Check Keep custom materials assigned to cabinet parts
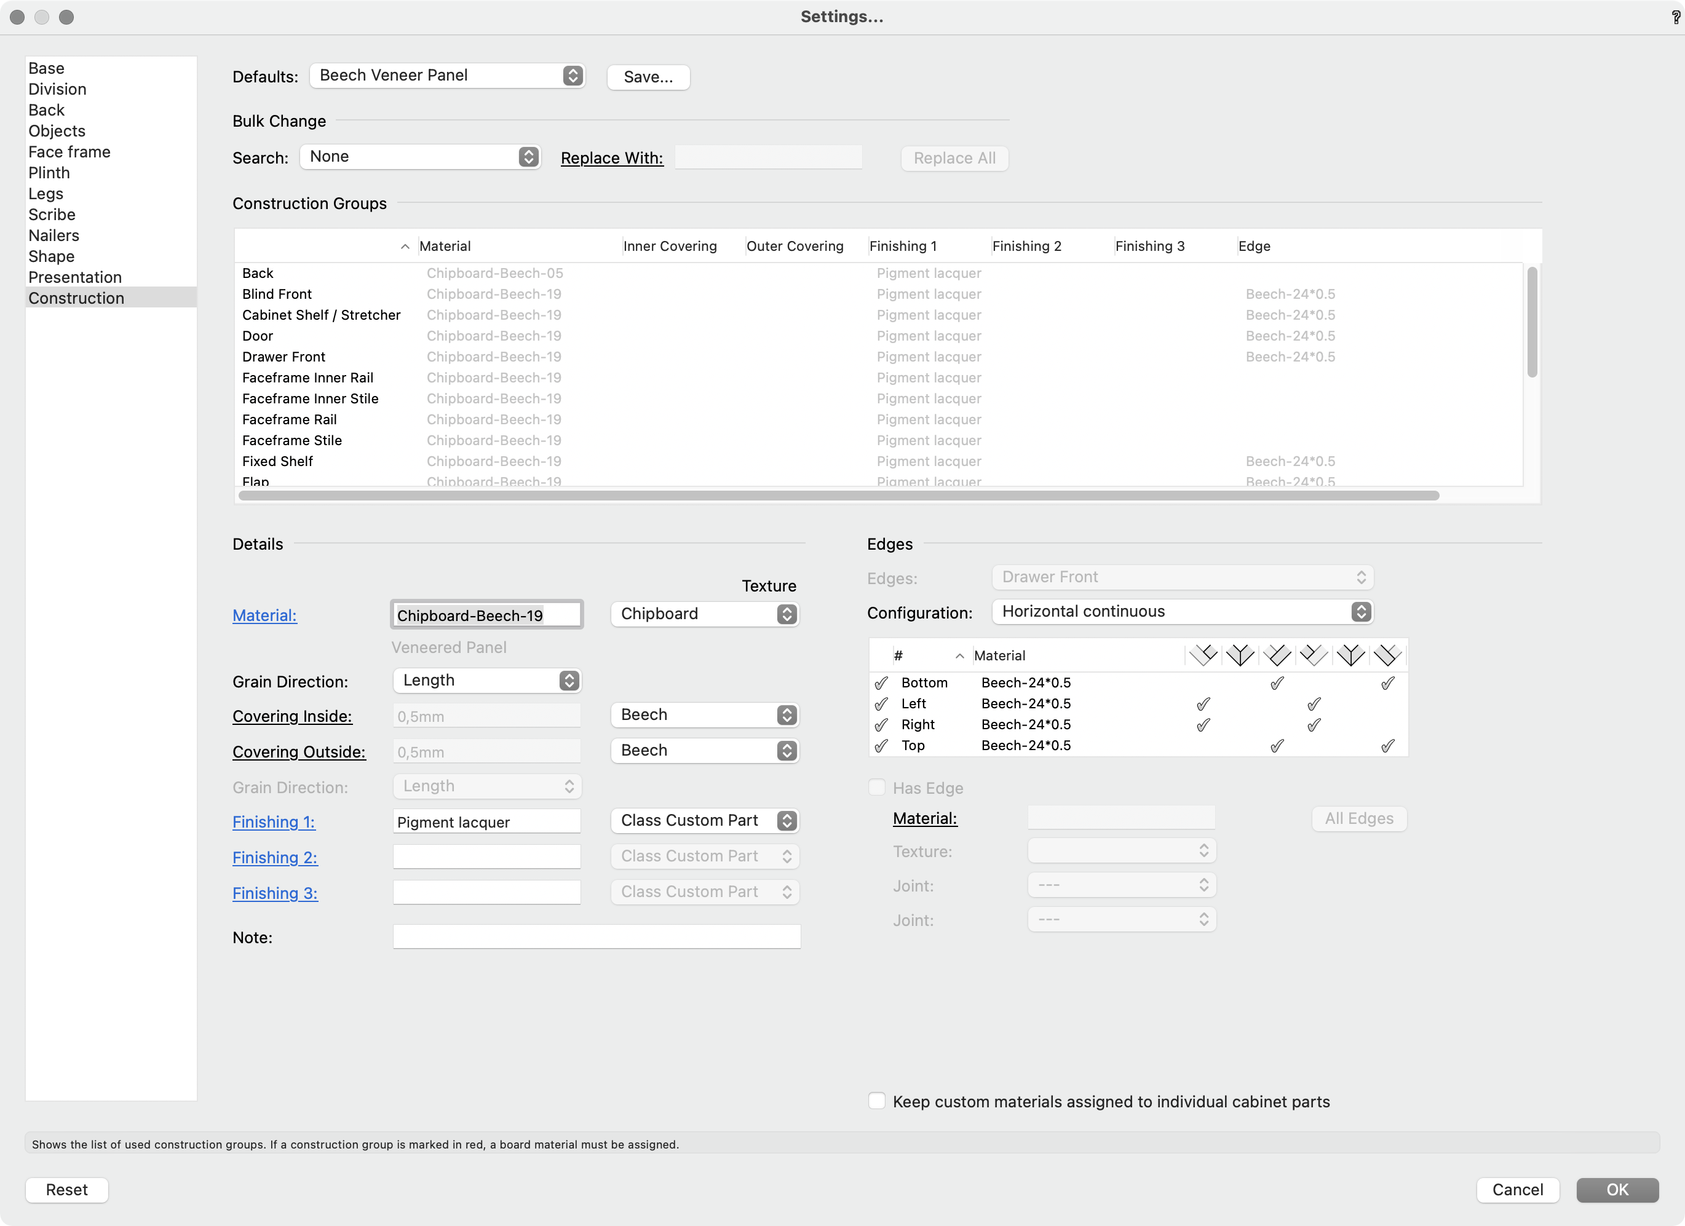The image size is (1685, 1226). coord(877,1101)
